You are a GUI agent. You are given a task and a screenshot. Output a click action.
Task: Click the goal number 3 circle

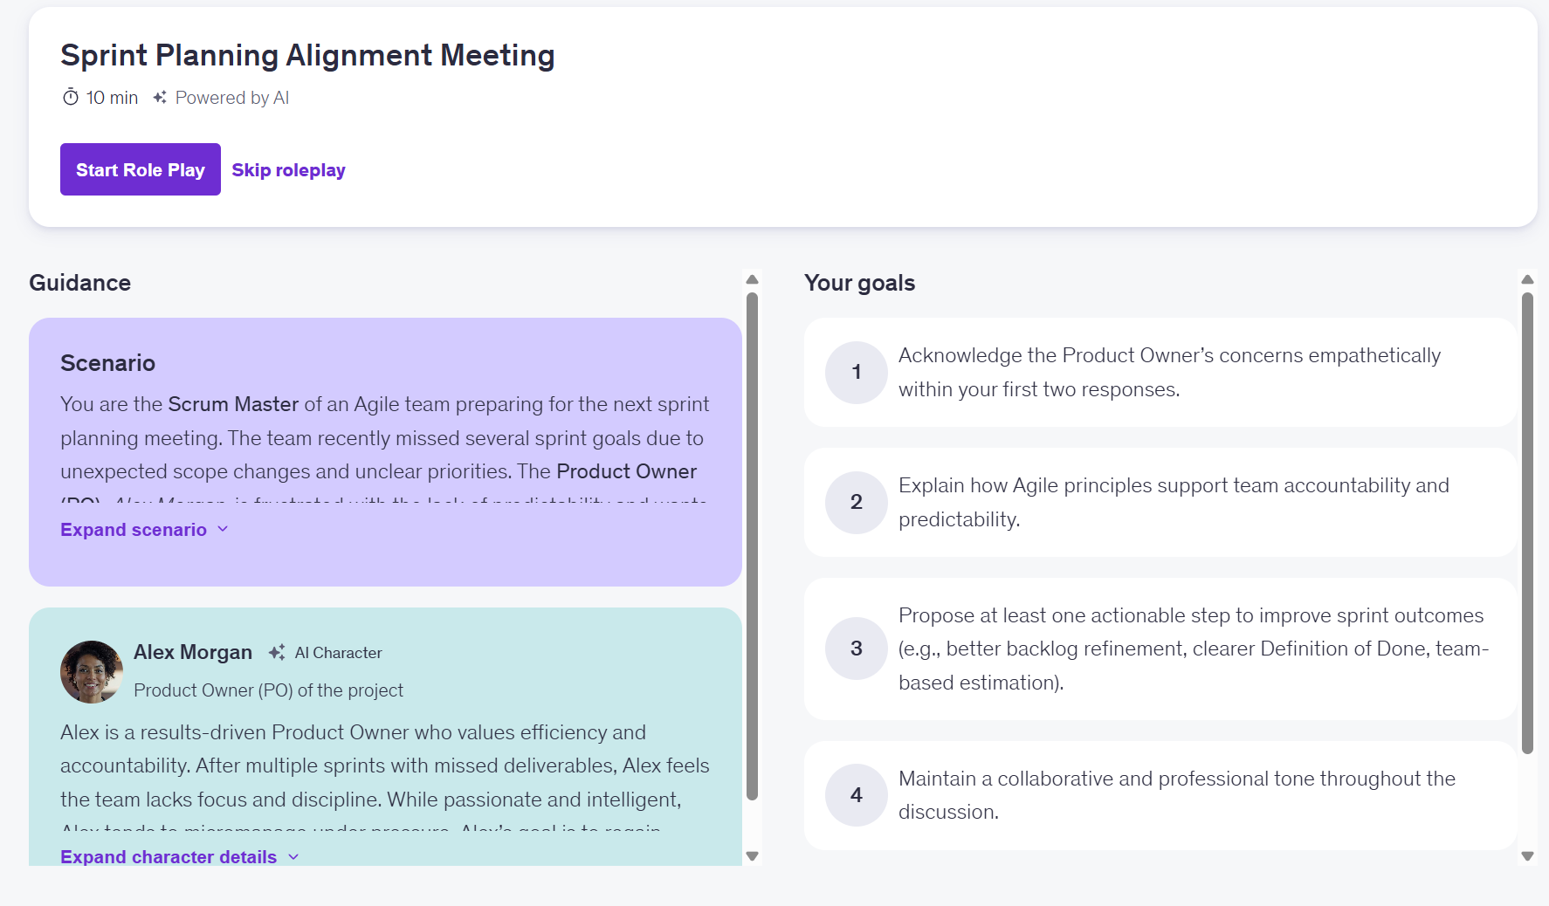pos(856,649)
